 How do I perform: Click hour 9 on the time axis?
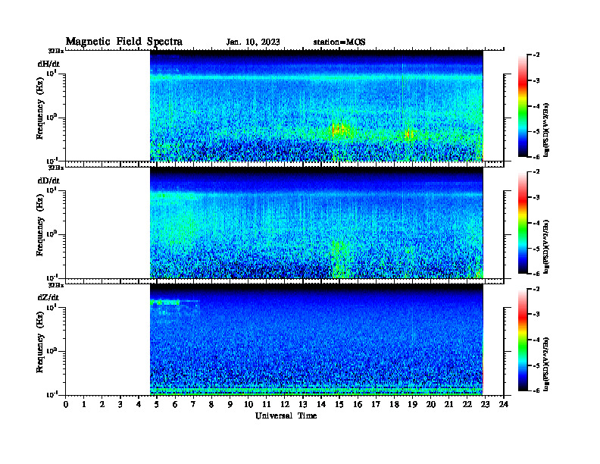(x=230, y=405)
